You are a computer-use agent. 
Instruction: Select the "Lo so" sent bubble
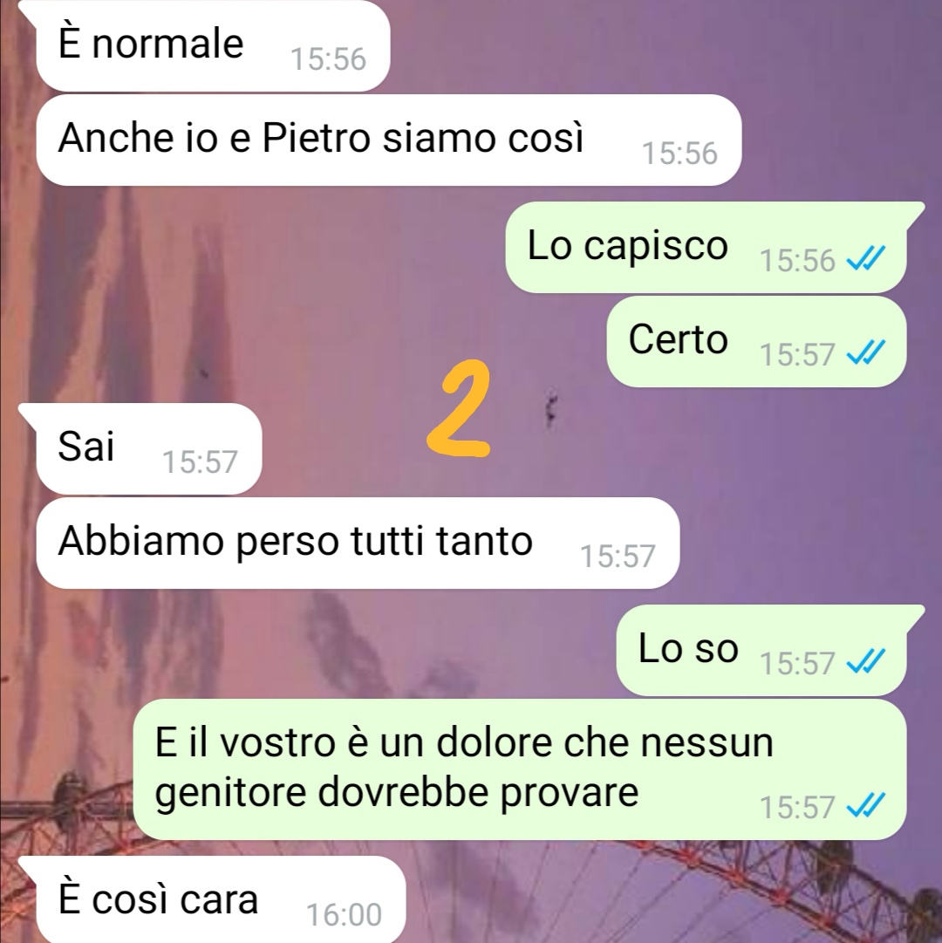pyautogui.click(x=761, y=650)
